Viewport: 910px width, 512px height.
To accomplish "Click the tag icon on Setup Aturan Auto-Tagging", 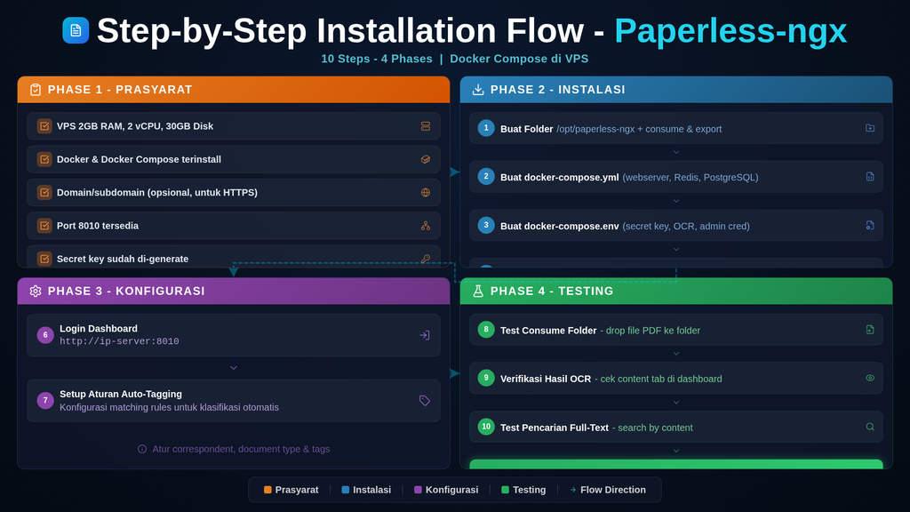I will click(424, 401).
